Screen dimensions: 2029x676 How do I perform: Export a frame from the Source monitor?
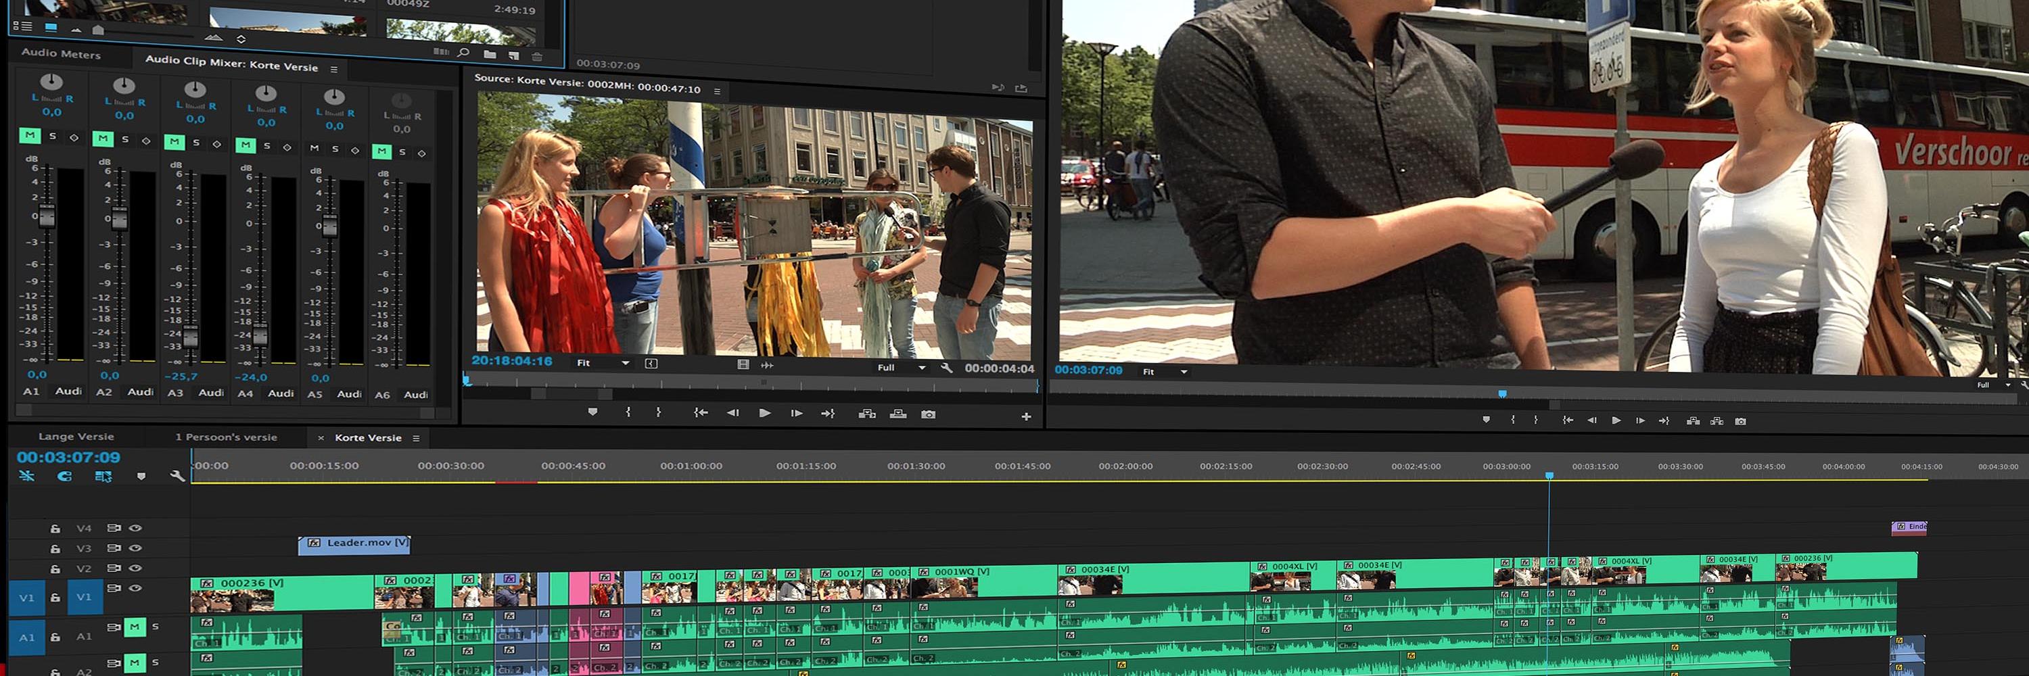(929, 415)
